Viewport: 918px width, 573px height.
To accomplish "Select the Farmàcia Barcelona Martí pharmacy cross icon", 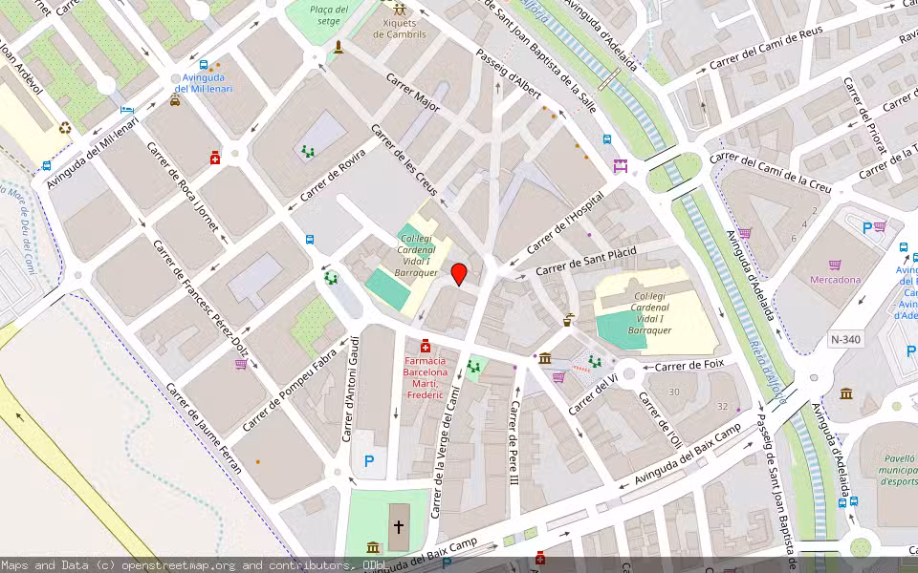I will point(426,346).
